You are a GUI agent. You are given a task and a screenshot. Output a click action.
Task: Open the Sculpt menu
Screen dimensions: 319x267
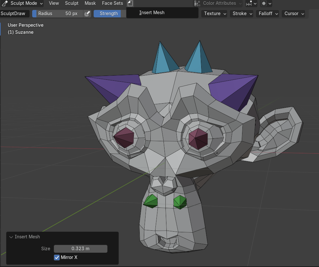point(71,3)
